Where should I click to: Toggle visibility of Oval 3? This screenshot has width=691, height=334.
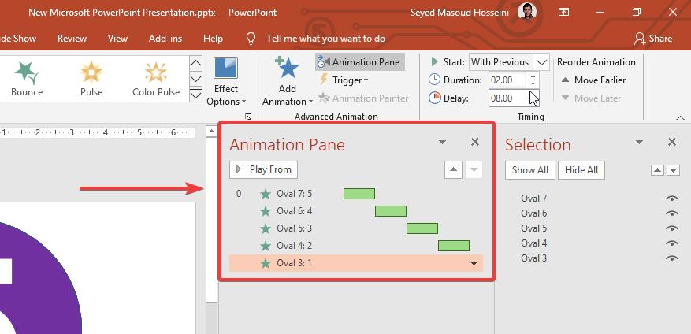pyautogui.click(x=671, y=258)
